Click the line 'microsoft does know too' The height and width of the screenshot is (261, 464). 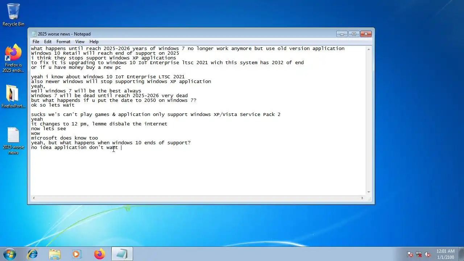[64, 138]
